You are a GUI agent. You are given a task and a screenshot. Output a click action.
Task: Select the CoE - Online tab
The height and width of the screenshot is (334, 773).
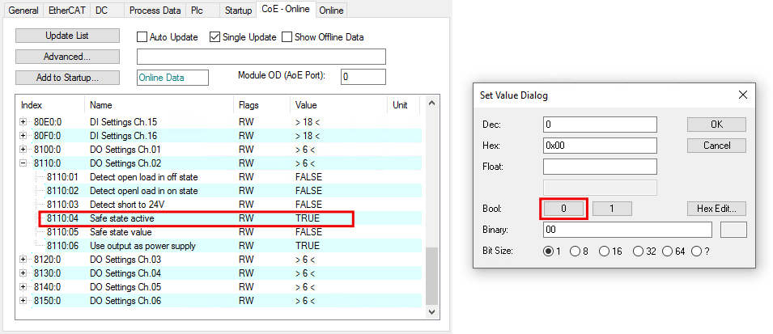286,10
